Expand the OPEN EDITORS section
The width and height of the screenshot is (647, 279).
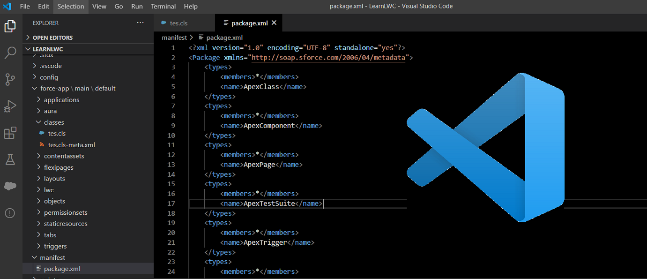[x=52, y=38]
